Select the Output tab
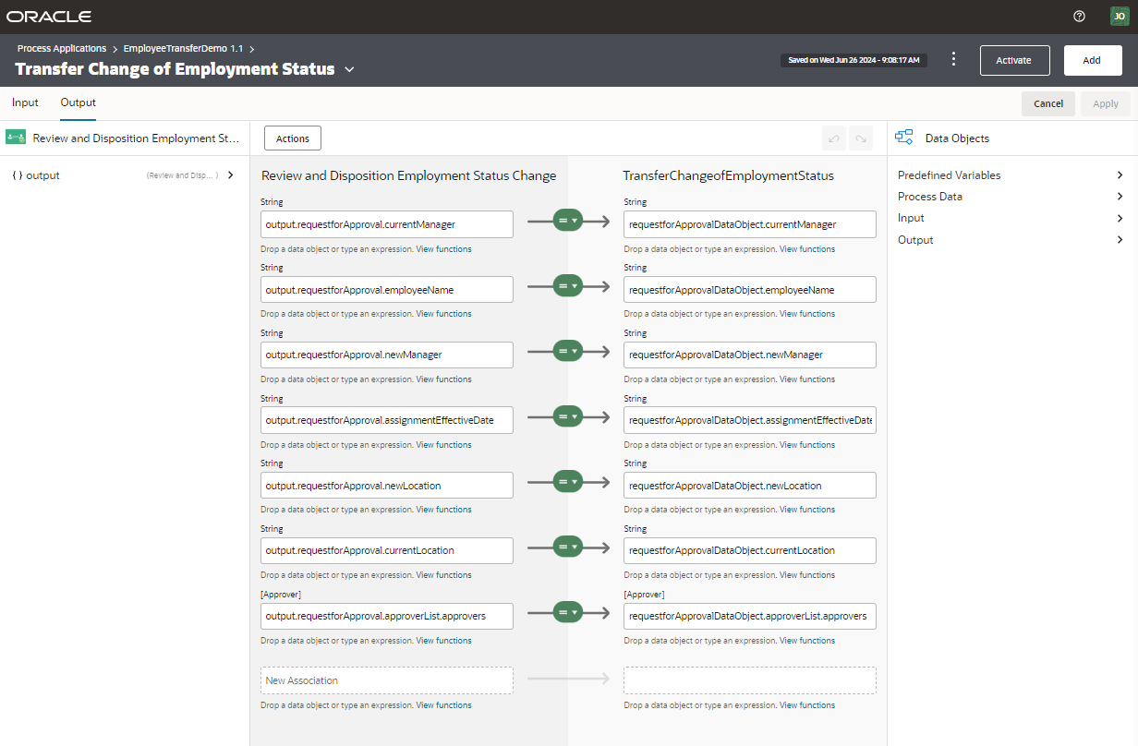 click(x=79, y=102)
